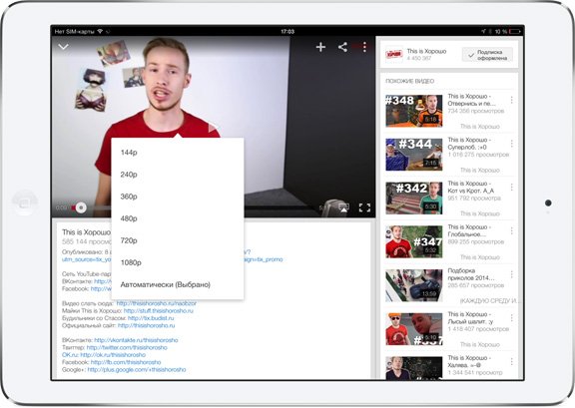Click the video progress slider handle
The image size is (575, 408).
(81, 207)
